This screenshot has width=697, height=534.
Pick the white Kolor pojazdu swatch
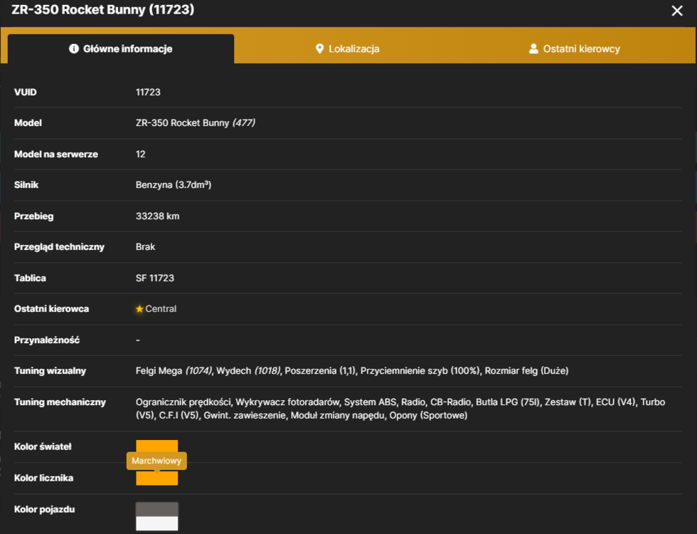[x=157, y=523]
